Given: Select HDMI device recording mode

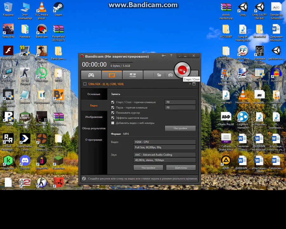Looking at the screenshot, I should [x=133, y=75].
